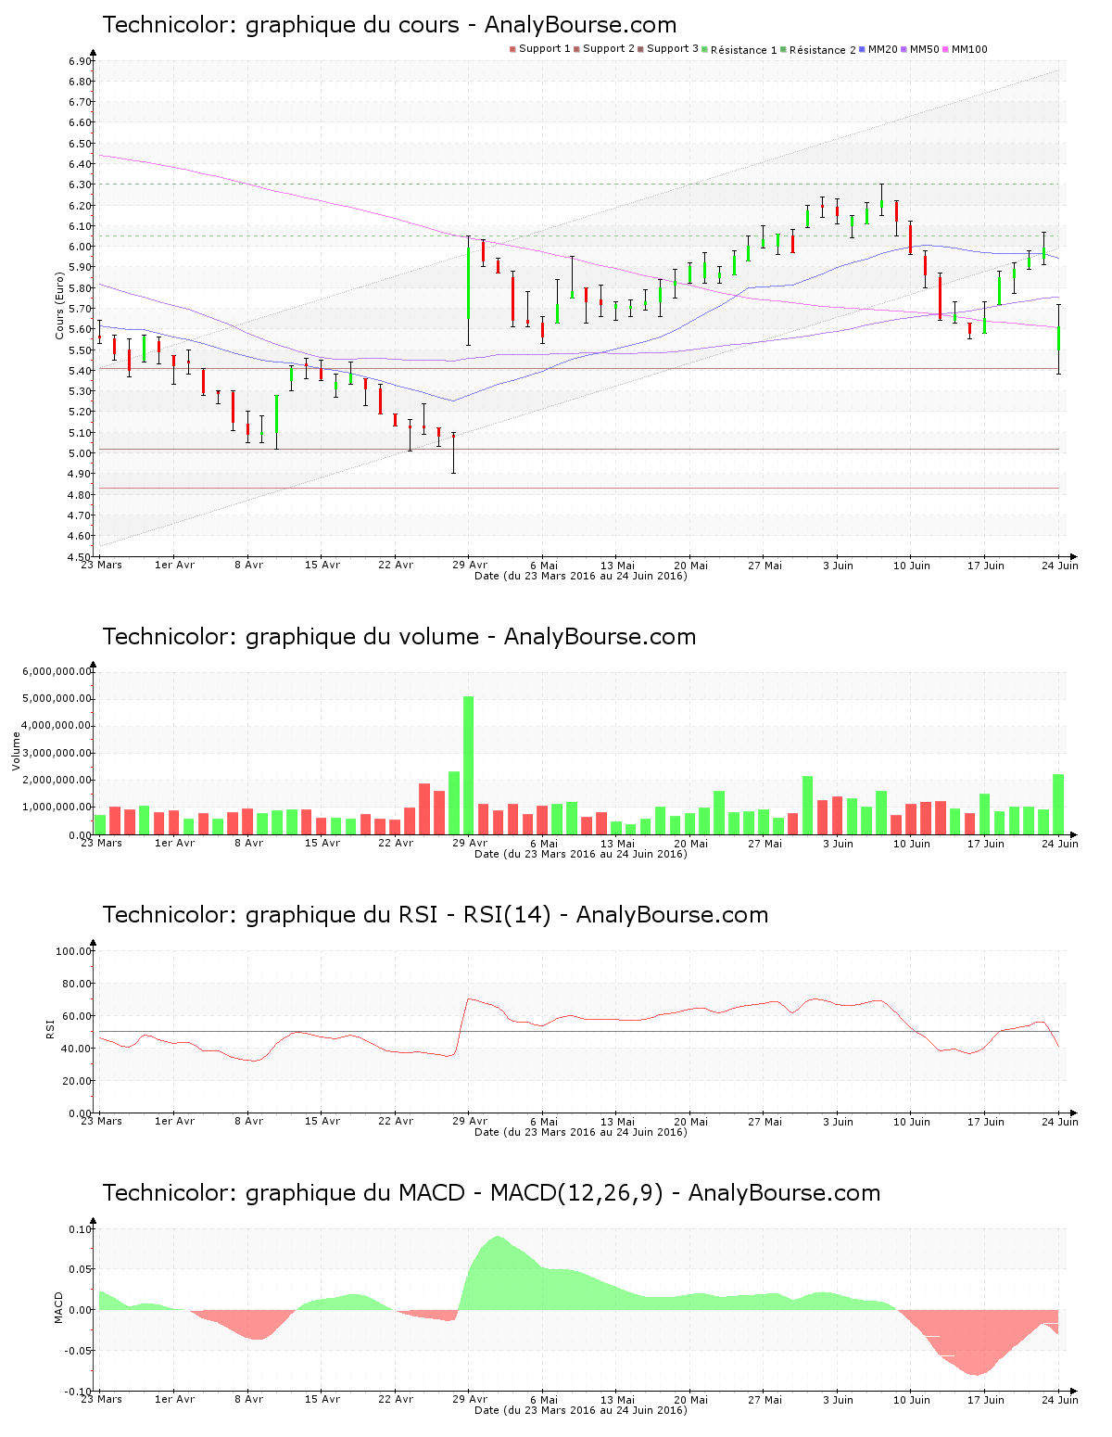Click the Cours (Euro) axis label

click(60, 305)
